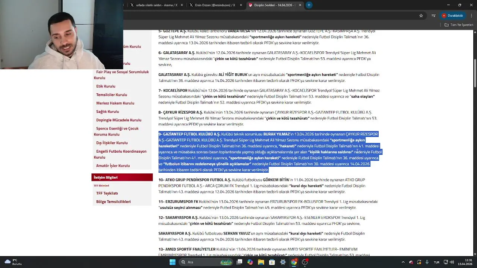Click the name 'ALİ YİĞİT BURUK'
Image resolution: width=477 pixels, height=268 pixels.
233,75
